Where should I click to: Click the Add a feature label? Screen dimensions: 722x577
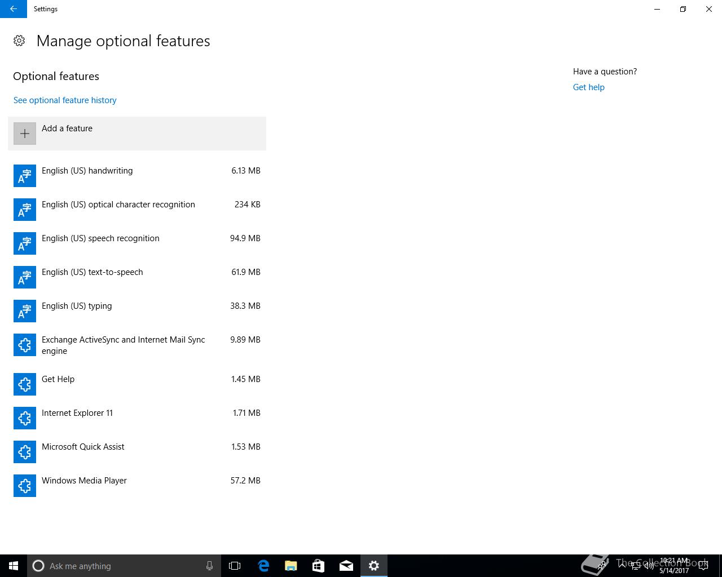coord(67,128)
